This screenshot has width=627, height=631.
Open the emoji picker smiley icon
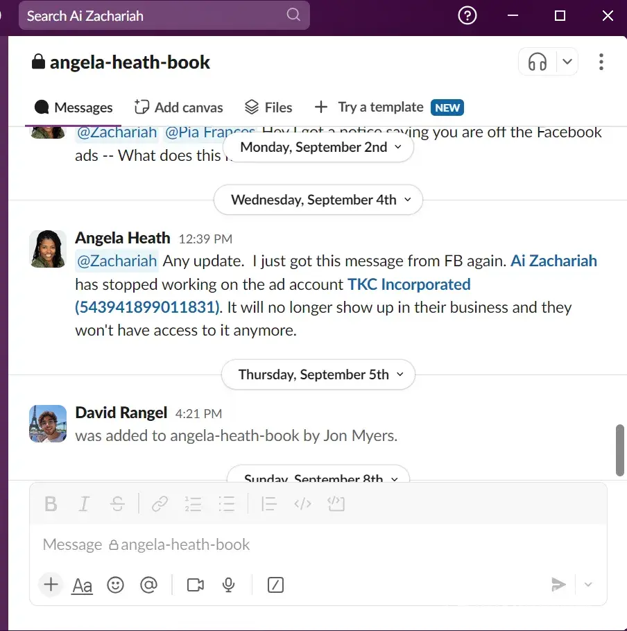click(x=115, y=585)
